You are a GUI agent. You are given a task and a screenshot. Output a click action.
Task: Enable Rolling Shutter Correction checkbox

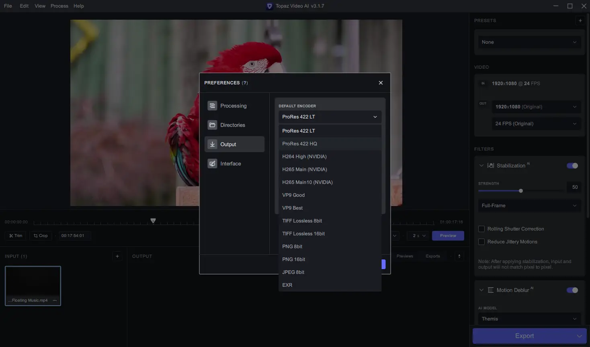481,229
